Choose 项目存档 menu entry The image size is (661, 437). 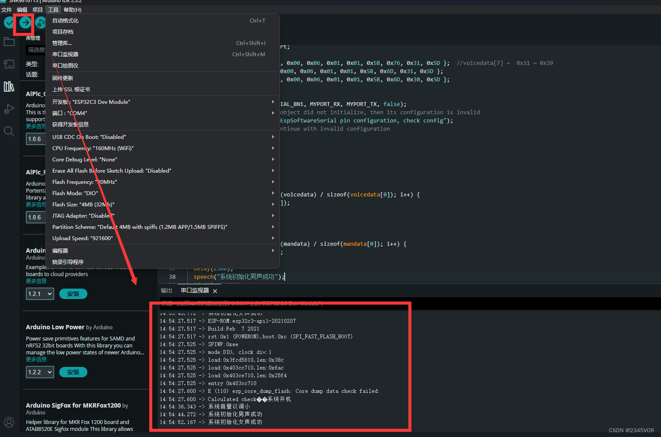point(163,32)
